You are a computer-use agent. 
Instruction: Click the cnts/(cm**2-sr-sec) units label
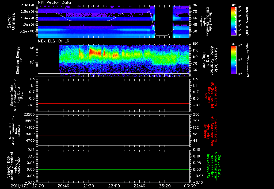click(x=247, y=21)
